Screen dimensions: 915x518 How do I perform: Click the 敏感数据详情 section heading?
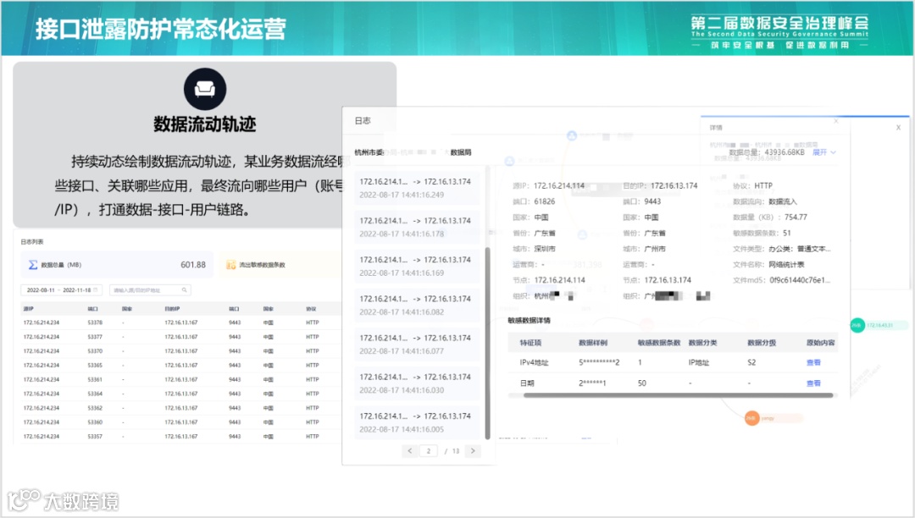coord(529,321)
